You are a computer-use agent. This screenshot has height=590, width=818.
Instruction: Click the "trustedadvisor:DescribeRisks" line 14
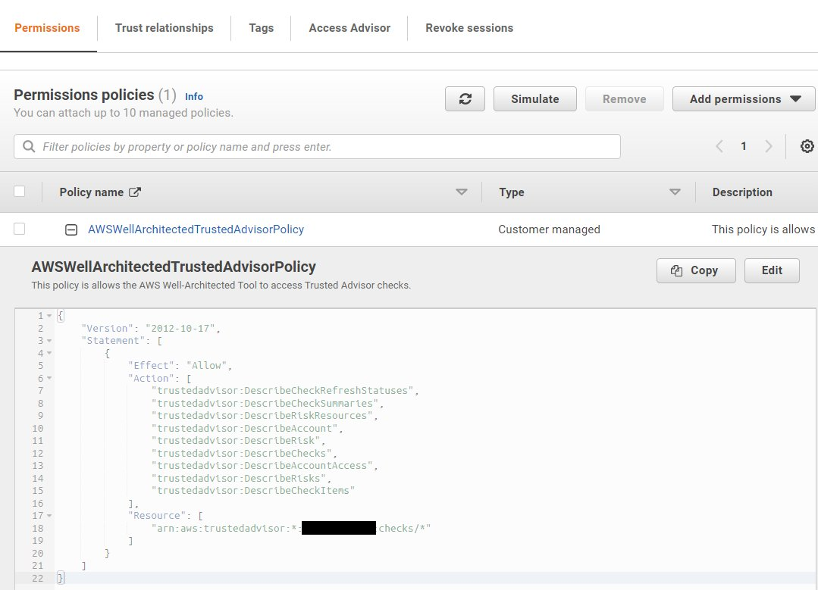pos(241,479)
